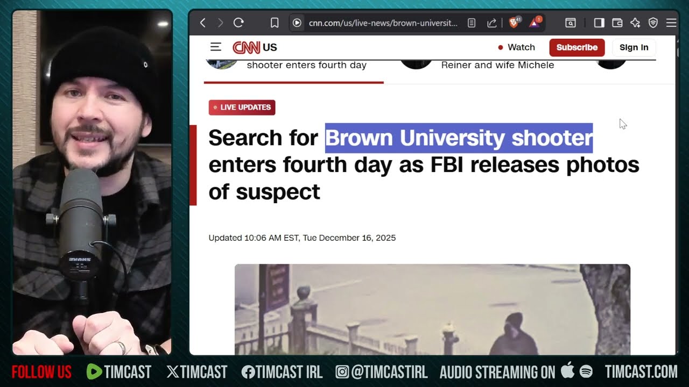The width and height of the screenshot is (689, 387).
Task: Open Brave Rewards triangle icon
Action: (536, 23)
